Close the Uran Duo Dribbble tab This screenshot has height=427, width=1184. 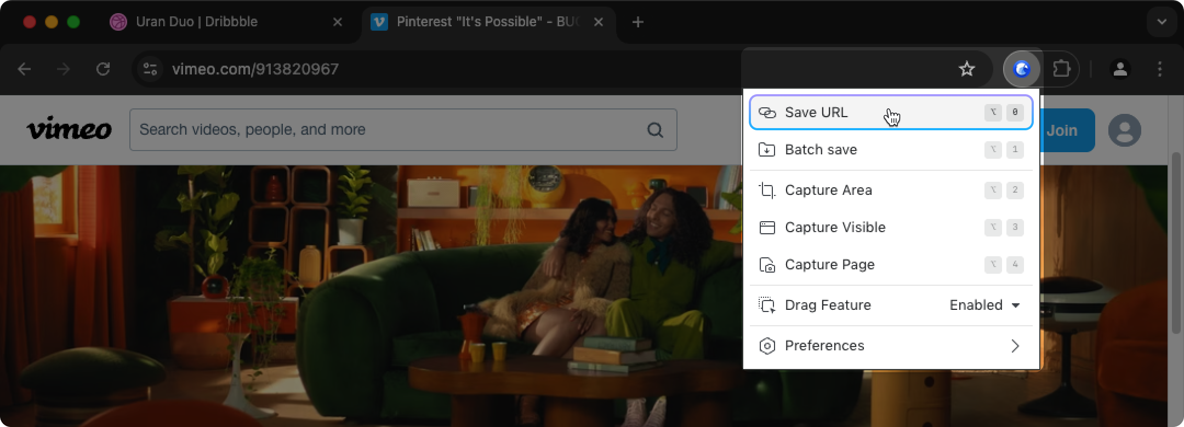tap(338, 22)
